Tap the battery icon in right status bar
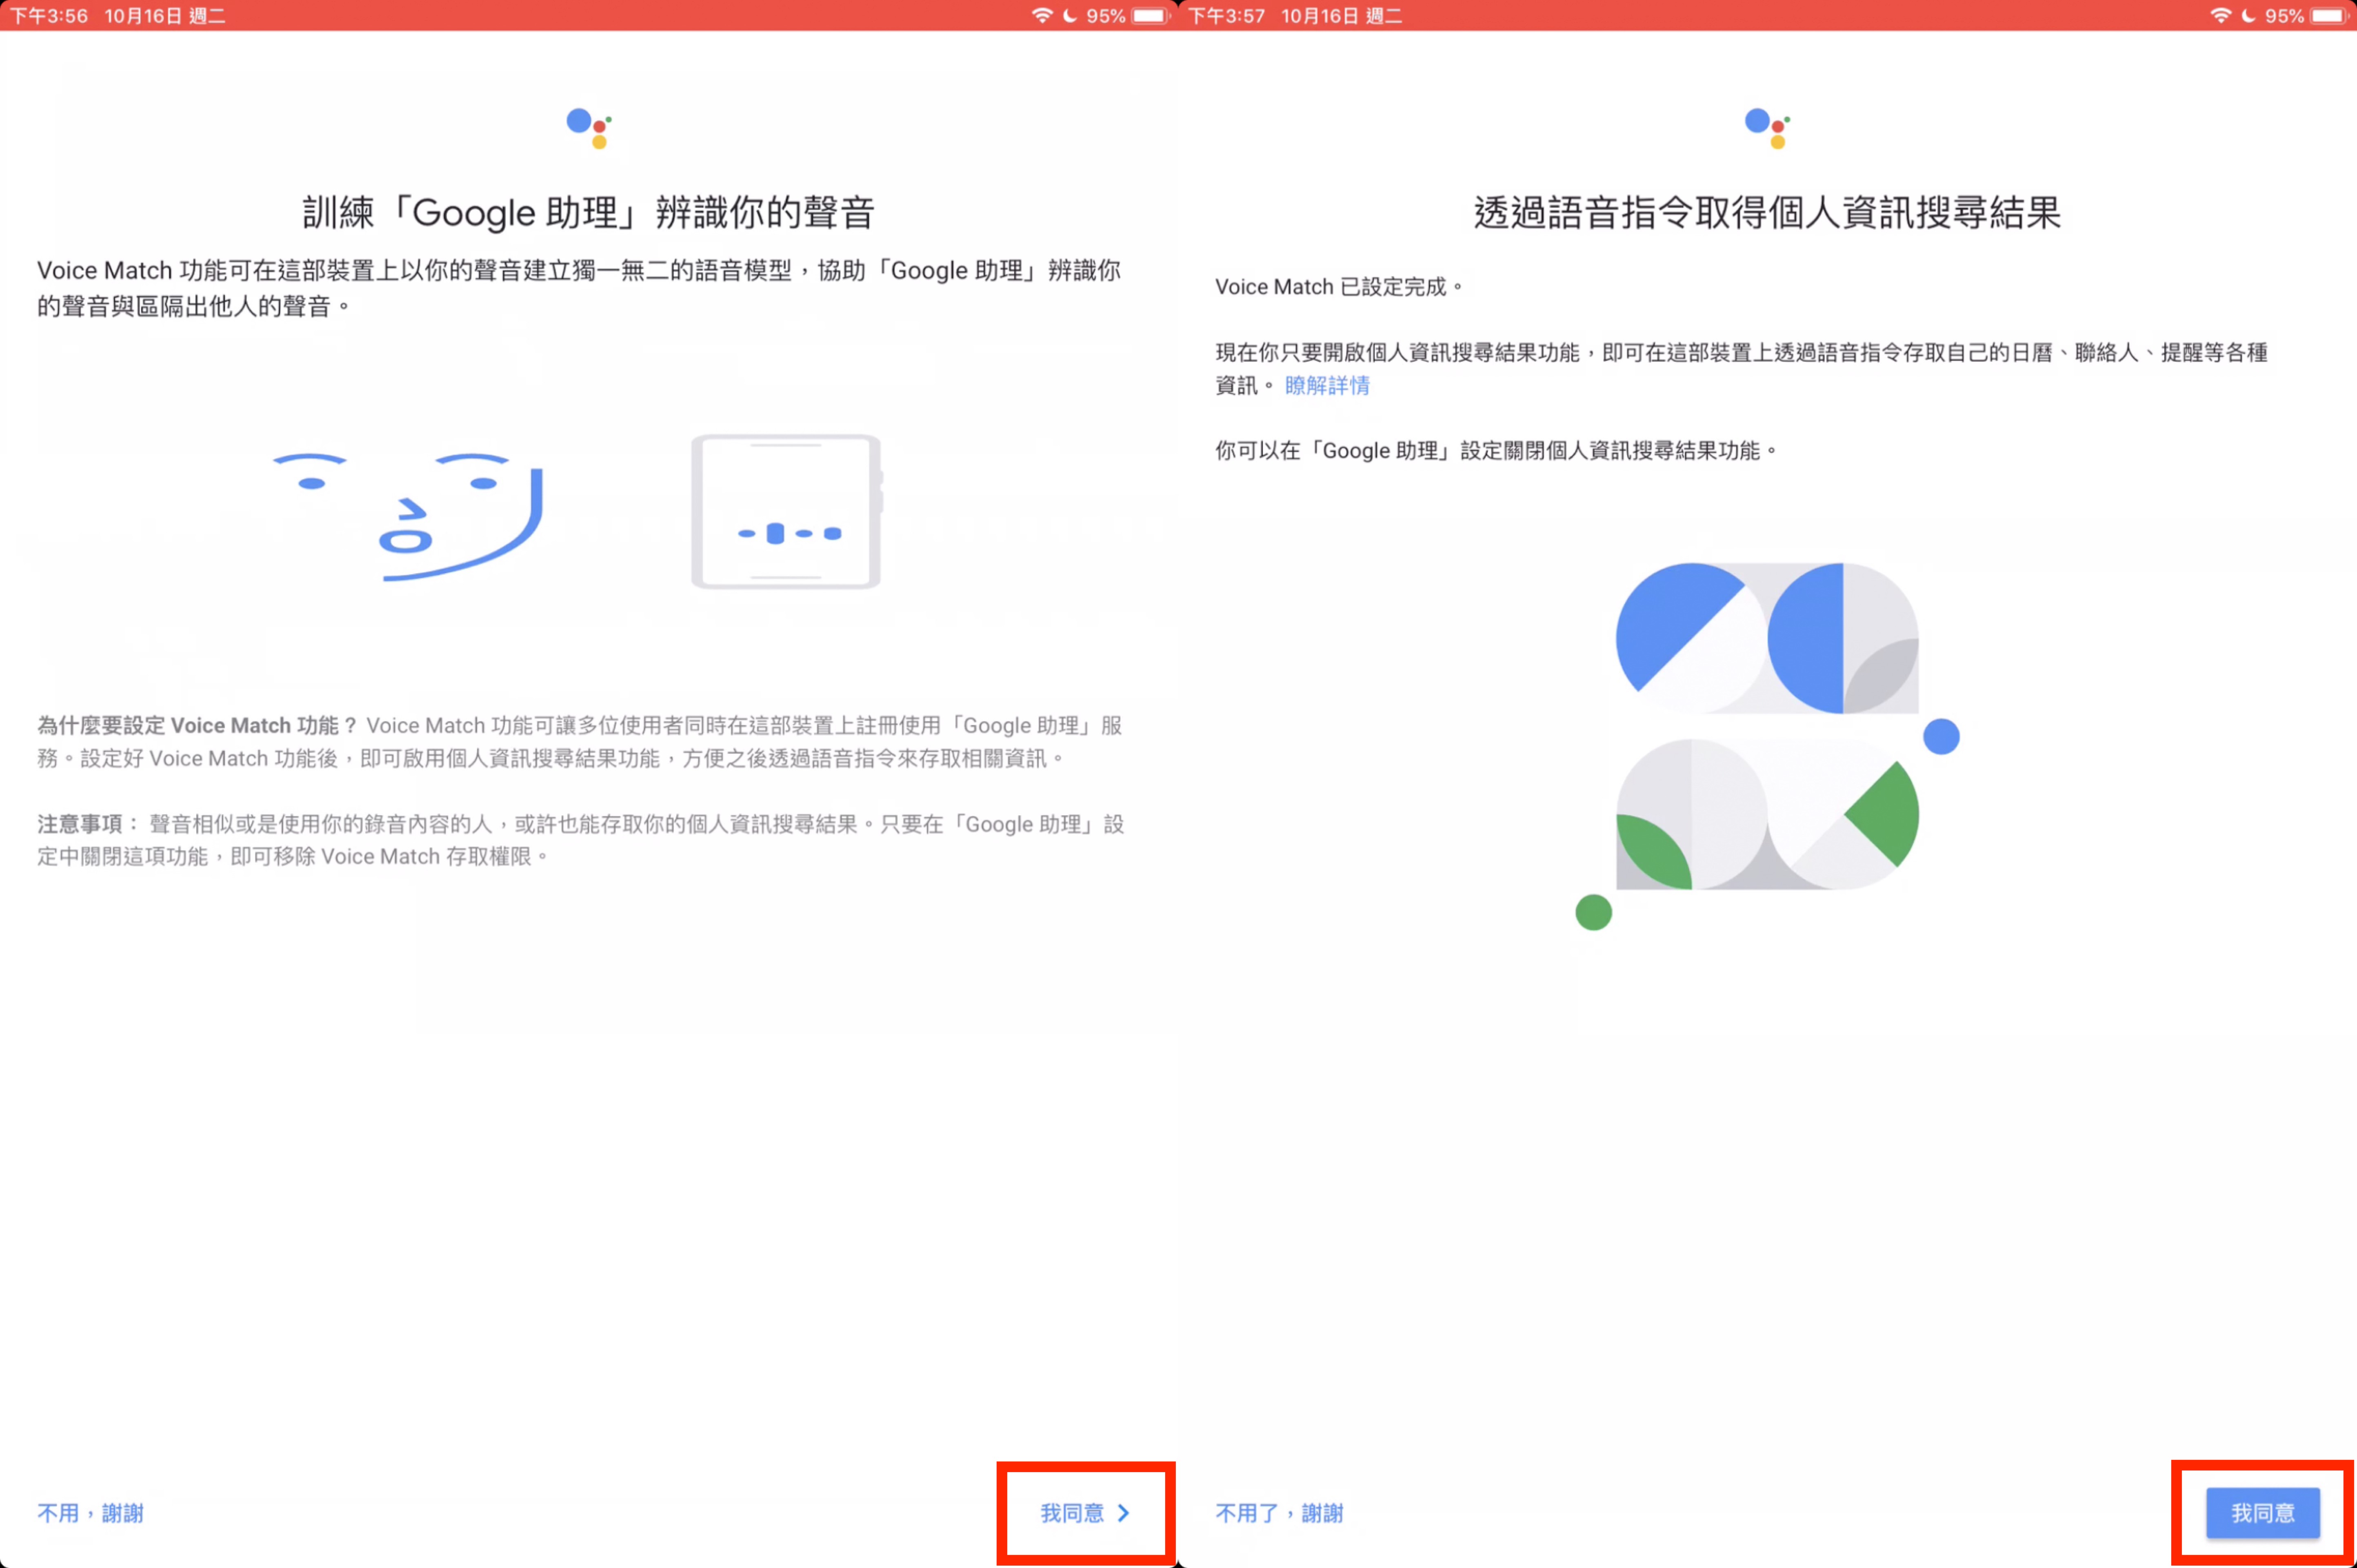This screenshot has width=2357, height=1568. [2328, 15]
